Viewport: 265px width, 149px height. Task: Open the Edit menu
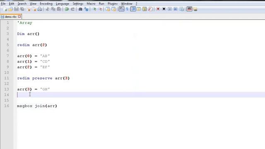pos(12,4)
